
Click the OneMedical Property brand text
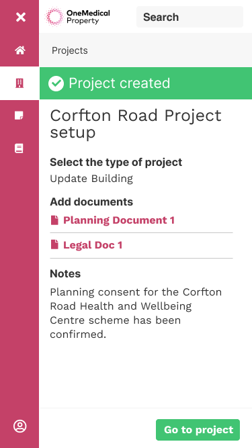(x=88, y=17)
